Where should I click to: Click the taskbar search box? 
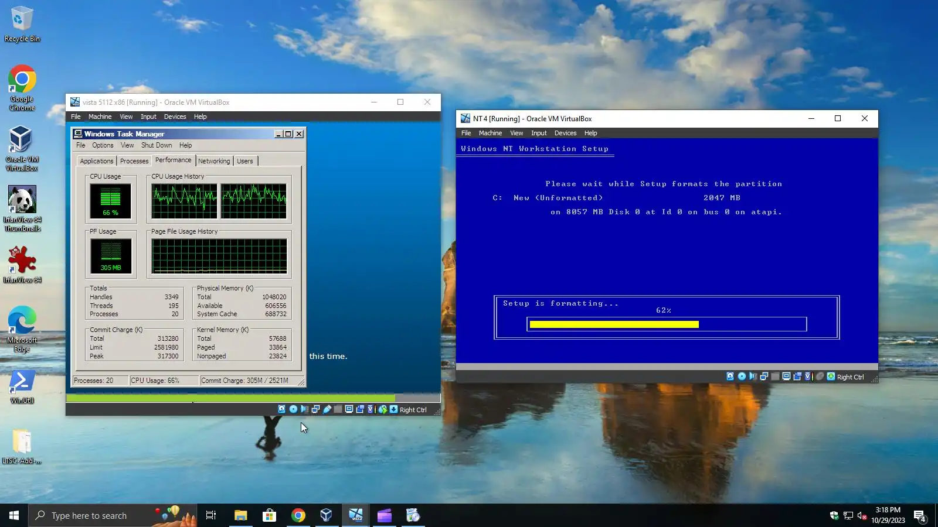coord(113,515)
